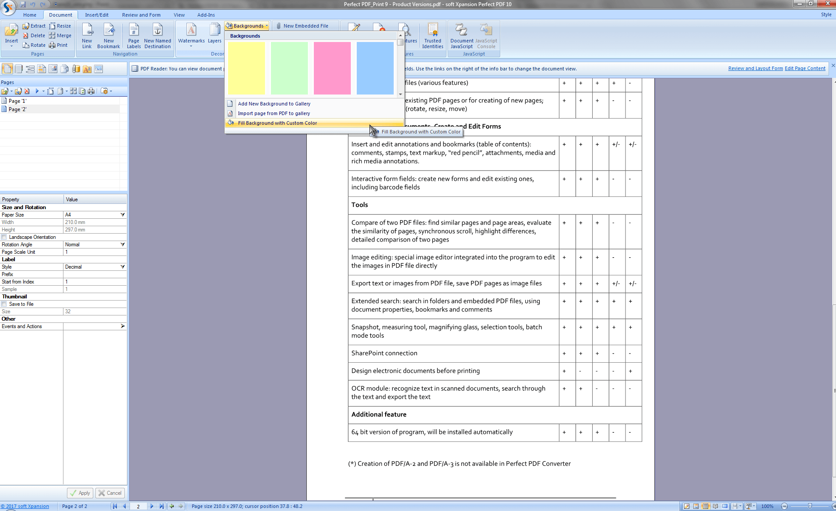Switch to edit mode (pencil icon) in status bar
Image resolution: width=836 pixels, height=511 pixels.
(x=686, y=506)
